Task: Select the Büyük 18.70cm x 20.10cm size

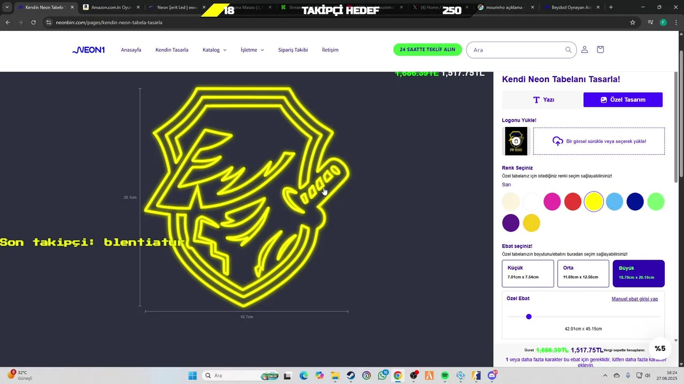Action: click(639, 274)
